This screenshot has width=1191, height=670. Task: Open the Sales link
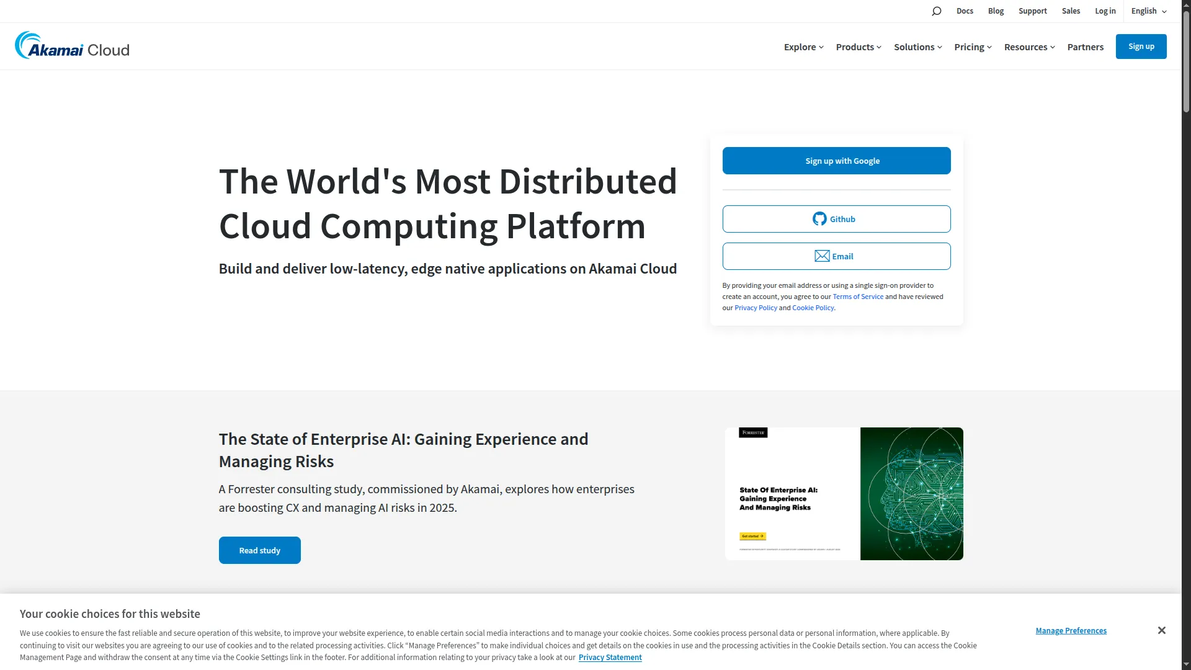pyautogui.click(x=1071, y=11)
